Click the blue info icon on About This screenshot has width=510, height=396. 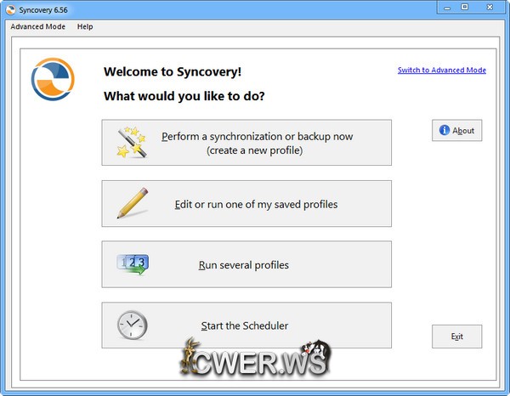point(445,130)
